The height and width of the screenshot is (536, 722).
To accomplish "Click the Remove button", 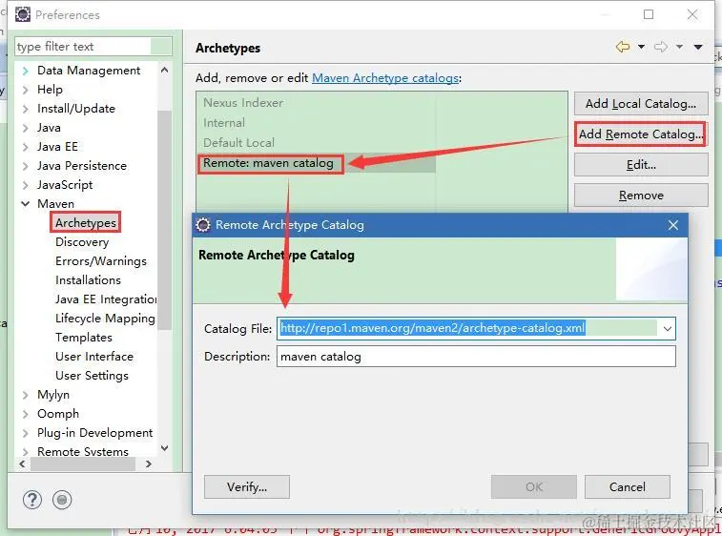I will pos(641,196).
